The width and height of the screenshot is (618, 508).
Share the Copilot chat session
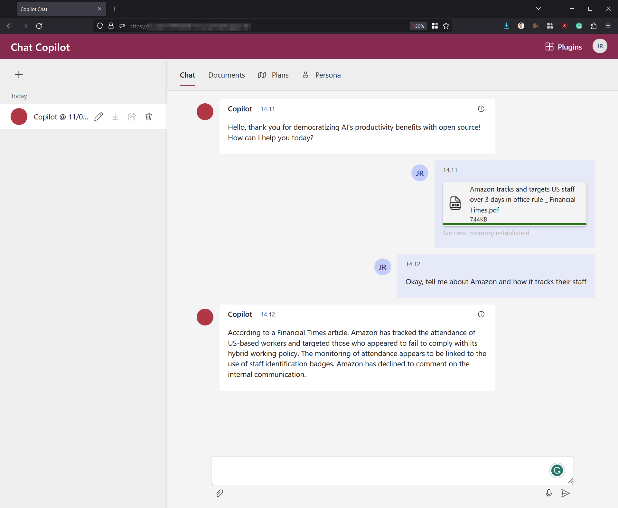coord(132,117)
